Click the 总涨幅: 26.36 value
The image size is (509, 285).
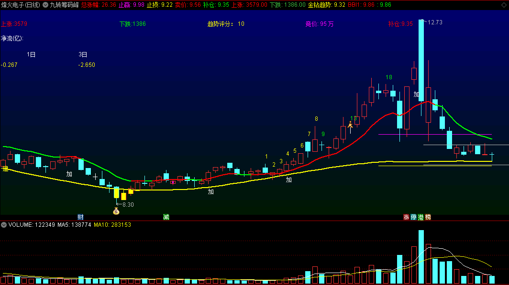pos(99,5)
